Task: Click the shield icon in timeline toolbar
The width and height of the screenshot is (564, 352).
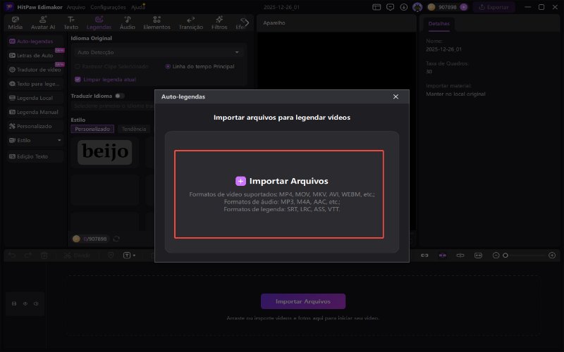Action: coord(111,256)
